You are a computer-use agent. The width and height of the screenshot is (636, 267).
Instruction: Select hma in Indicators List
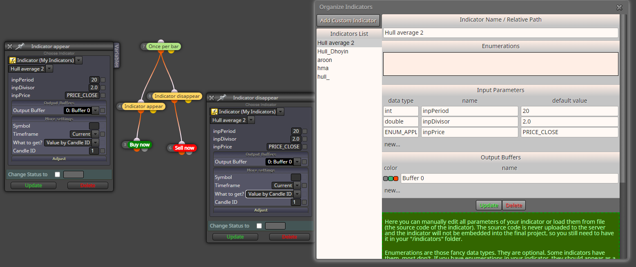(x=349, y=68)
